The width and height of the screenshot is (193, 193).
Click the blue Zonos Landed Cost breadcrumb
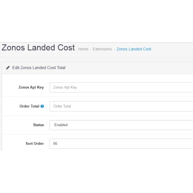134,49
